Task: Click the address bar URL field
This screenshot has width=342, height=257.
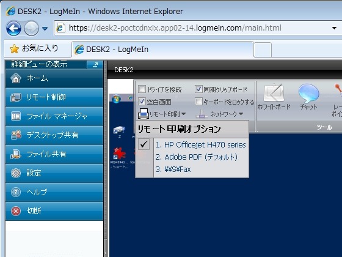Action: tap(192, 28)
